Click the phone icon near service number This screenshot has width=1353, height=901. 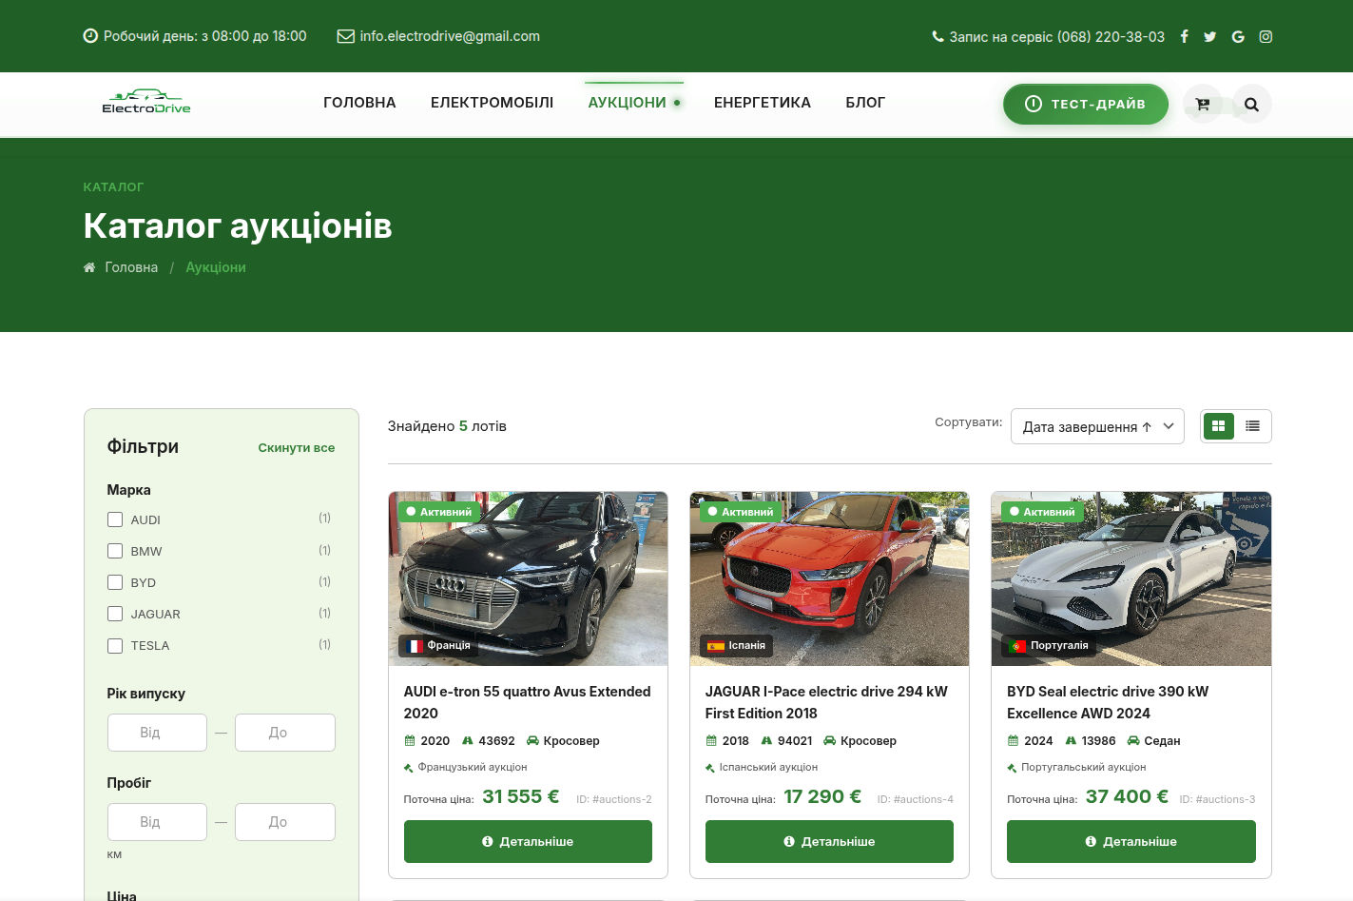click(937, 37)
